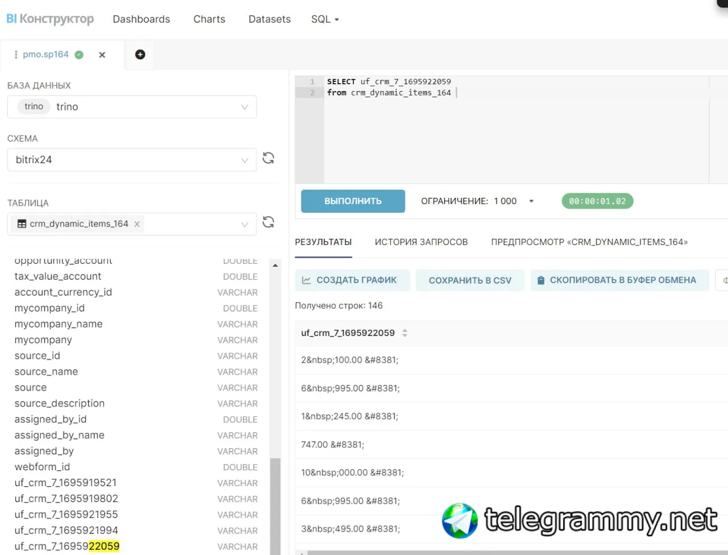Open the table dropdown arrow
Image resolution: width=728 pixels, height=555 pixels.
[245, 224]
